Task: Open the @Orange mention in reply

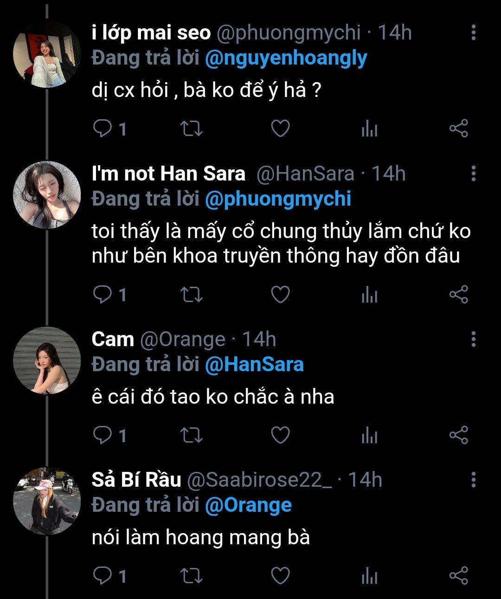Action: tap(248, 505)
